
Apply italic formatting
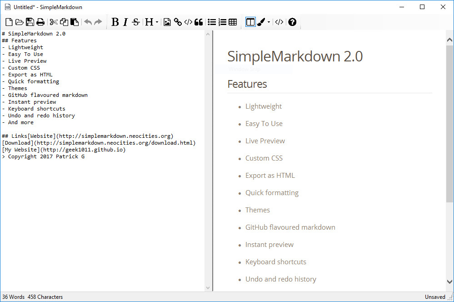[x=125, y=22]
